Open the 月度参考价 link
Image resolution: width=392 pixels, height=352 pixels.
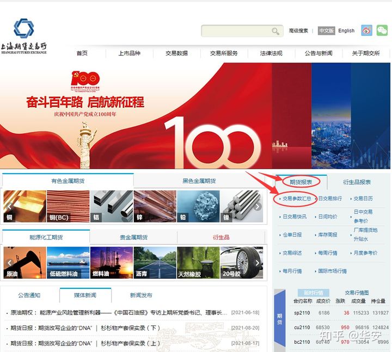365,253
